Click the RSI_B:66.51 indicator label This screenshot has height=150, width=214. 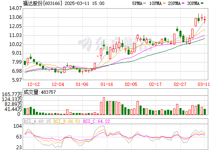tap(67, 121)
